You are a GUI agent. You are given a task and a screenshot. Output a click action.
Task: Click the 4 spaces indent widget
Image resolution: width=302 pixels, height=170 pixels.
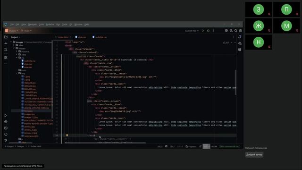(x=191, y=147)
